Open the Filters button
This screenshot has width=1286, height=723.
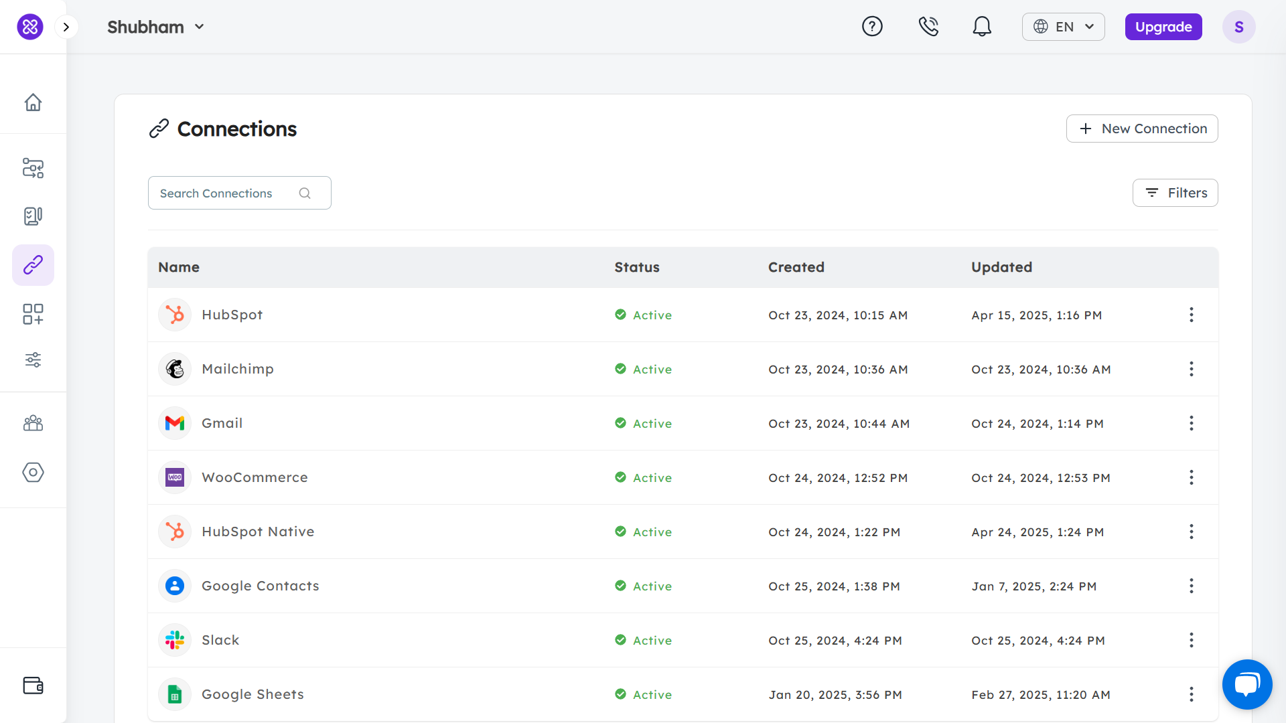[1175, 193]
